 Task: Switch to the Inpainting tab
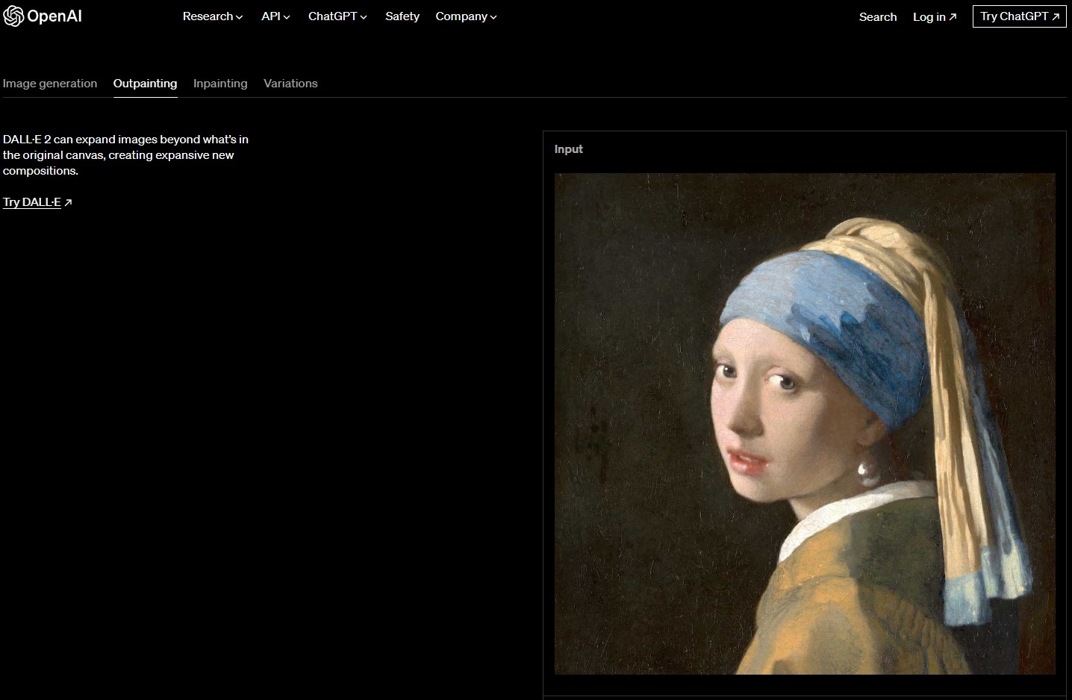click(220, 84)
